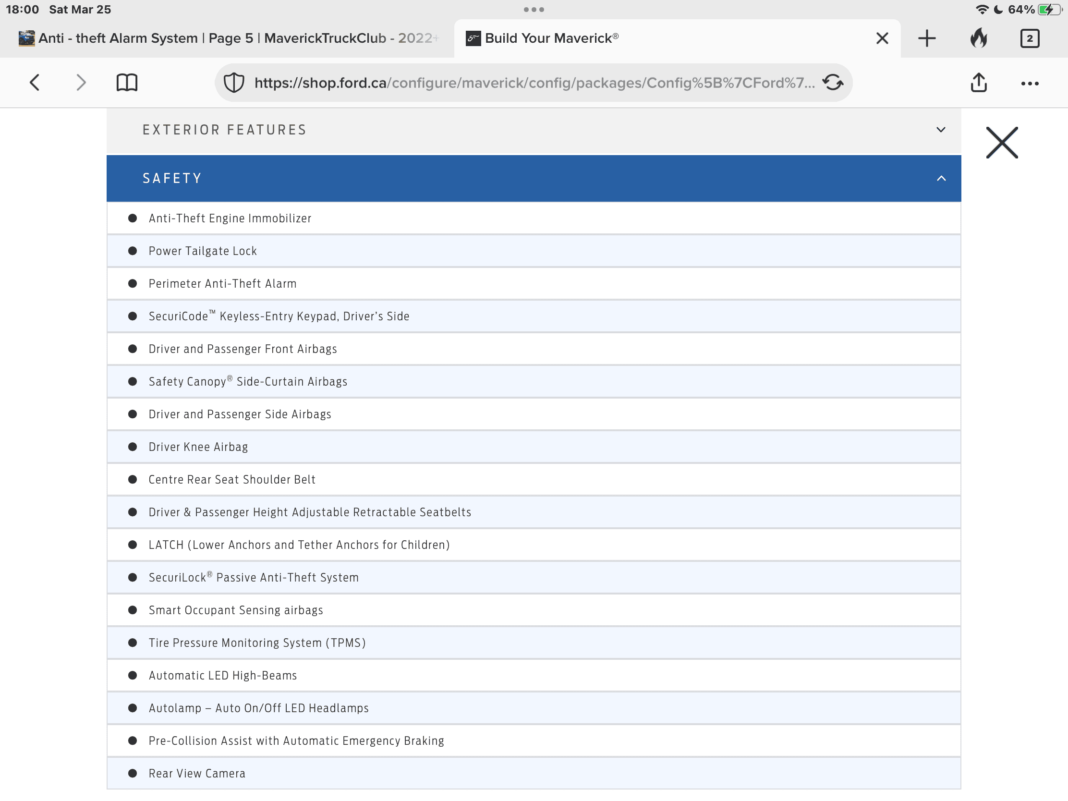Go back to the previous page
This screenshot has height=801, width=1068.
(x=34, y=83)
